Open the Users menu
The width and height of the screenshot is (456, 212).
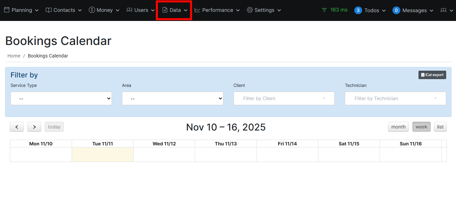(141, 10)
